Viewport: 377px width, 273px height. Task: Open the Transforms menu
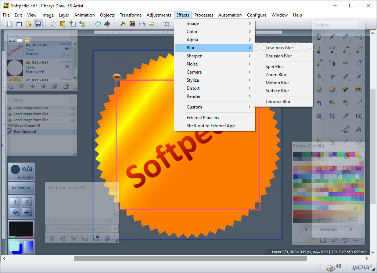pyautogui.click(x=130, y=15)
